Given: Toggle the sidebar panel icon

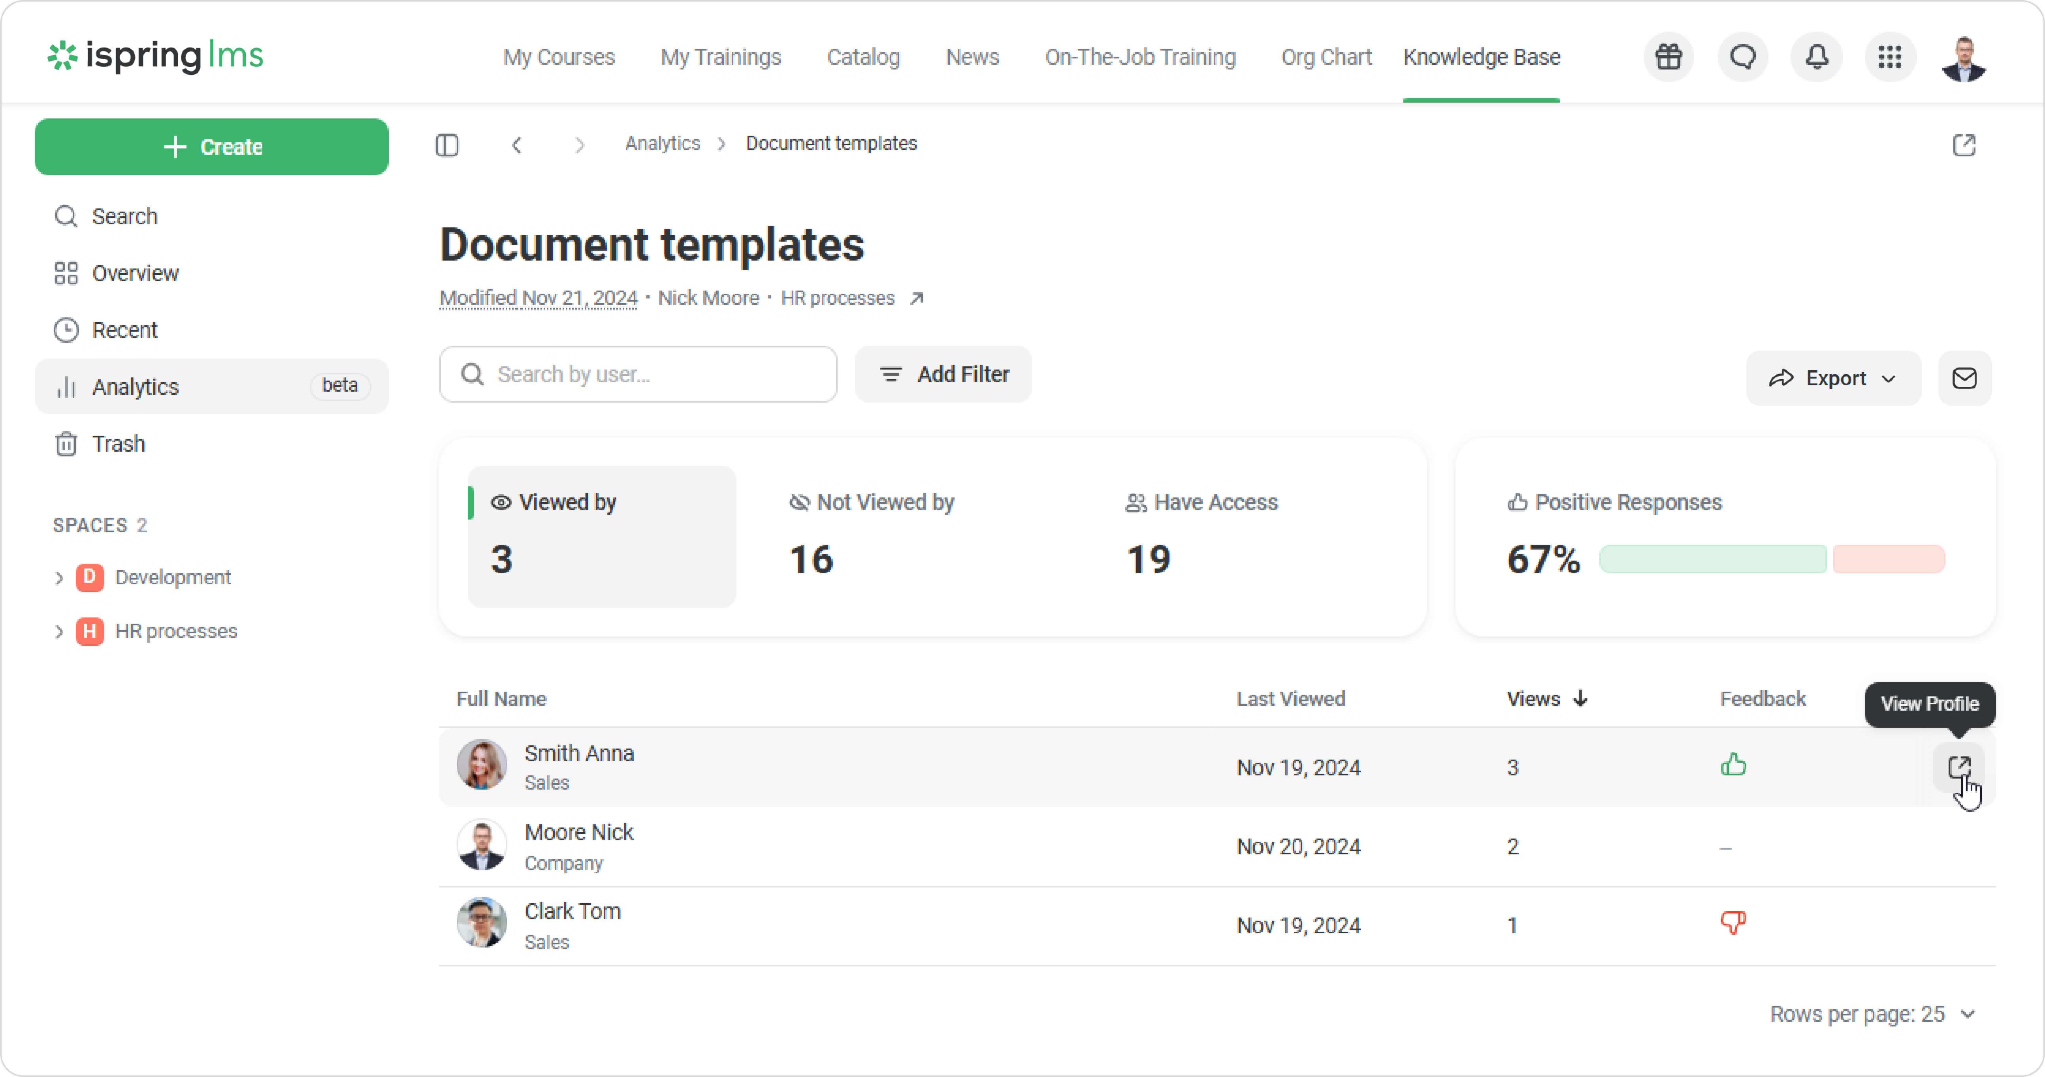Looking at the screenshot, I should click(x=447, y=145).
